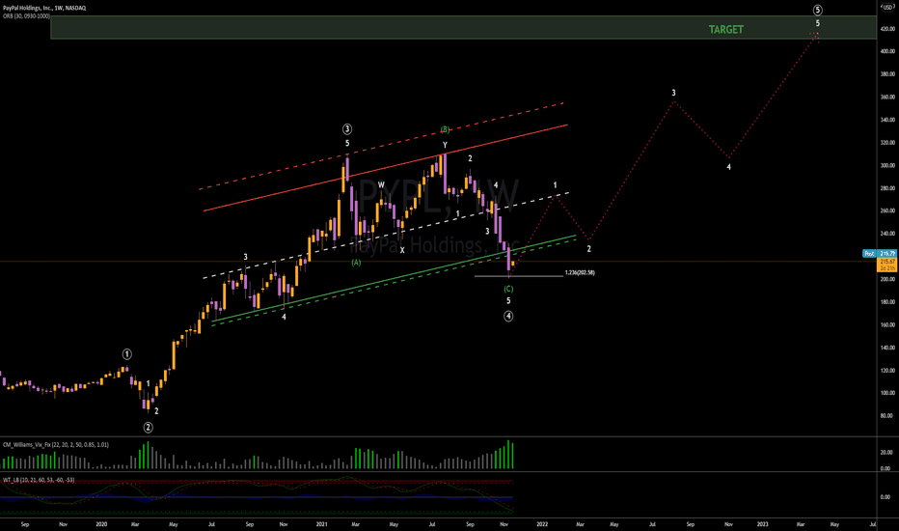Select the X corrective wave label

[x=402, y=250]
